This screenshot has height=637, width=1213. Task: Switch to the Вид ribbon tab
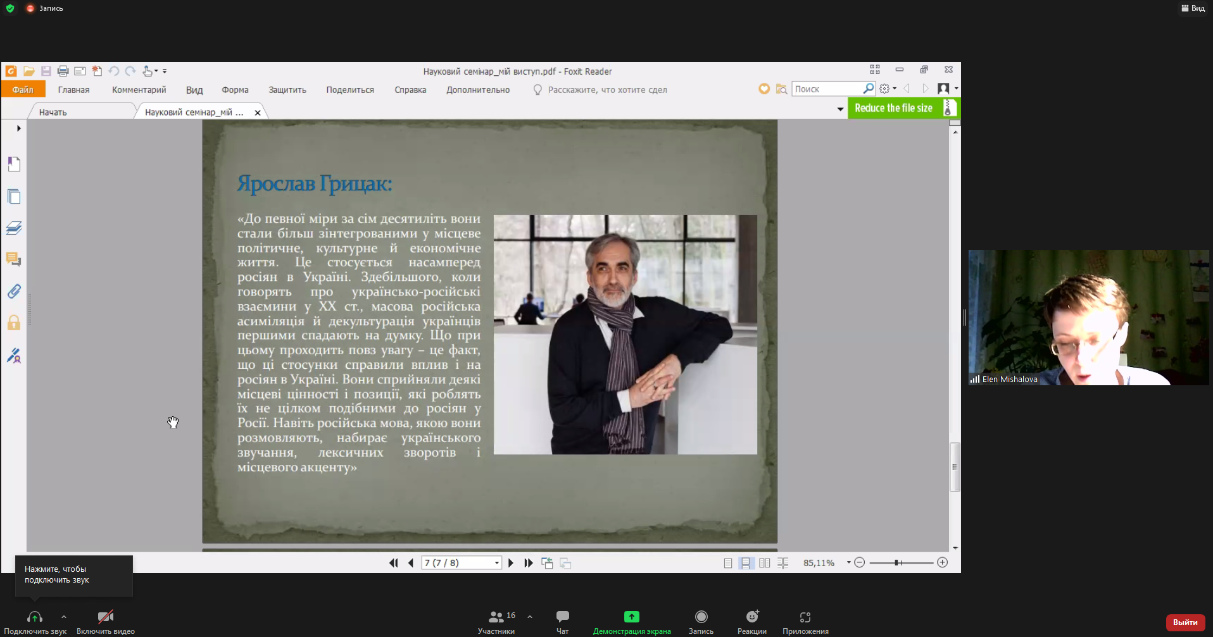194,90
